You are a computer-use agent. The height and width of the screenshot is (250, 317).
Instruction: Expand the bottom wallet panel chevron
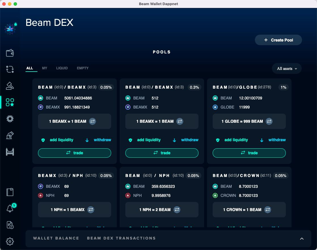[302, 239]
